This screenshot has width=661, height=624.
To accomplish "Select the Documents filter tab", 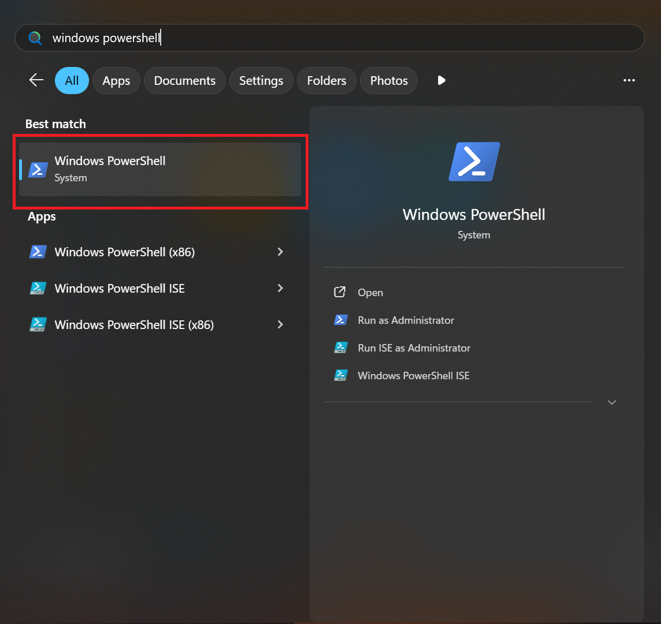I will click(x=185, y=81).
